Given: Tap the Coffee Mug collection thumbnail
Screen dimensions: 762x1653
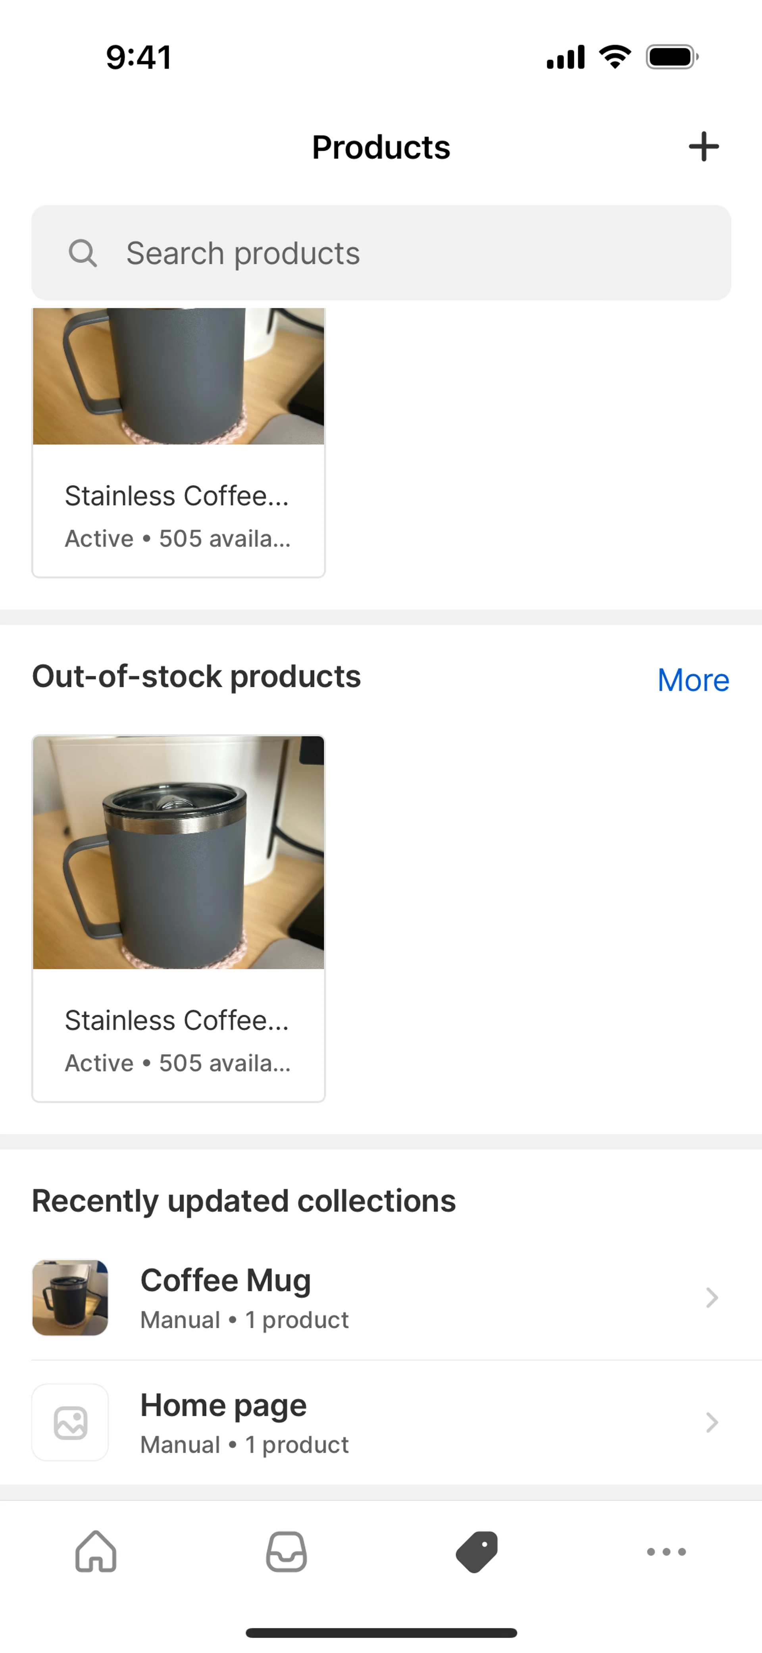Looking at the screenshot, I should pyautogui.click(x=71, y=1298).
